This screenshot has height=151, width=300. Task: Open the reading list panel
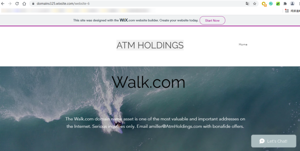[292, 11]
